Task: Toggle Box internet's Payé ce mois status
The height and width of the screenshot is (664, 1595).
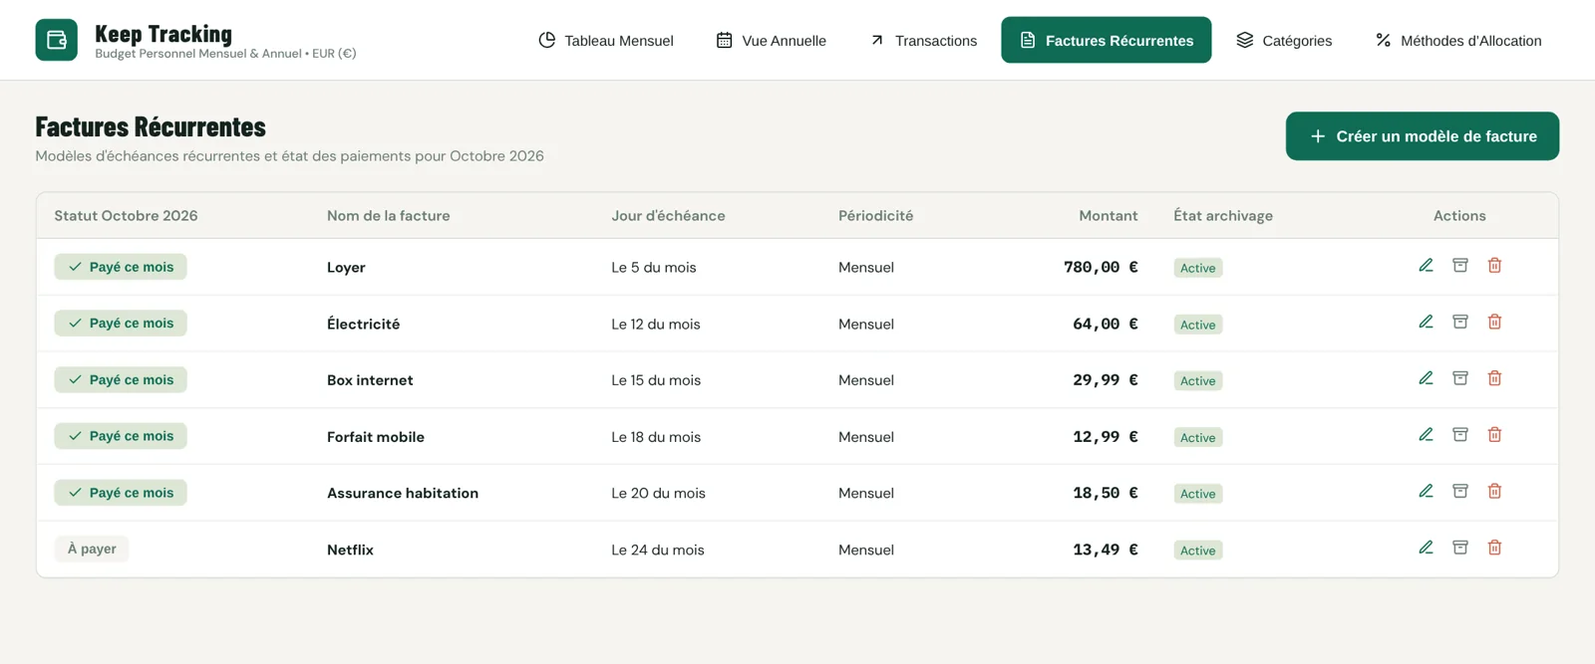Action: click(121, 379)
